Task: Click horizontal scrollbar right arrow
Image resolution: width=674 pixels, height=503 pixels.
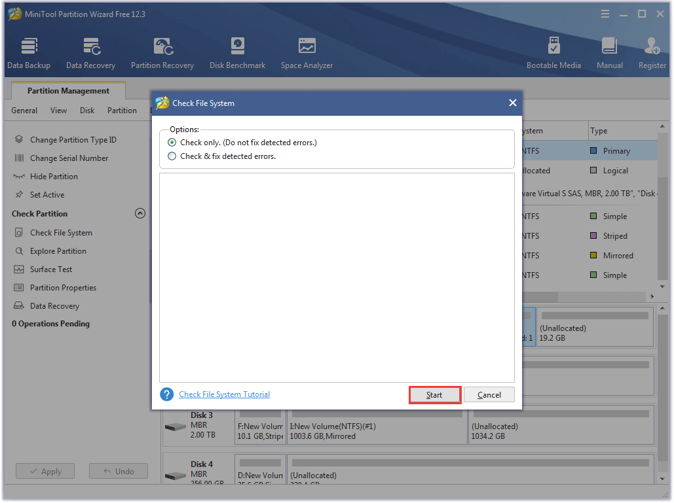Action: point(652,296)
